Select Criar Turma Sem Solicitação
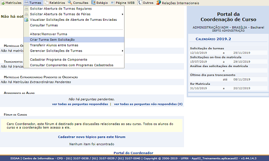Screen dimensions: 269x161 point(74,39)
